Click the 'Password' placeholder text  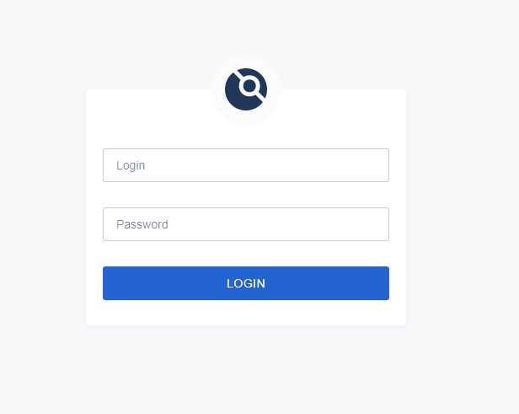click(142, 224)
